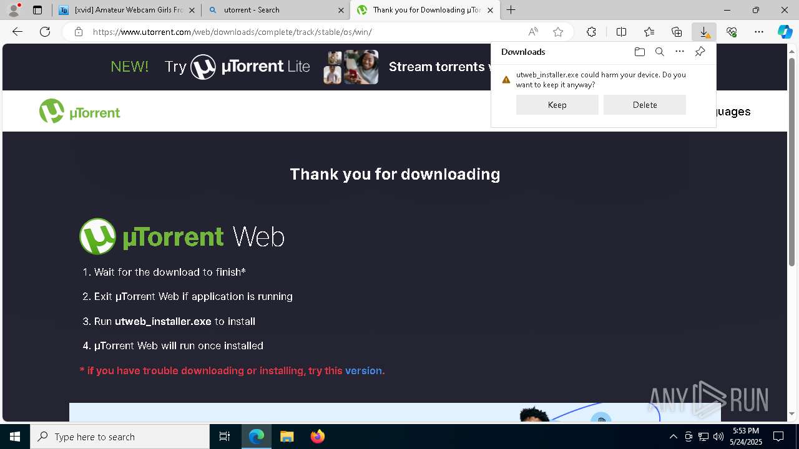The height and width of the screenshot is (449, 799).
Task: Close the utorrent - Search tab
Action: tap(341, 10)
